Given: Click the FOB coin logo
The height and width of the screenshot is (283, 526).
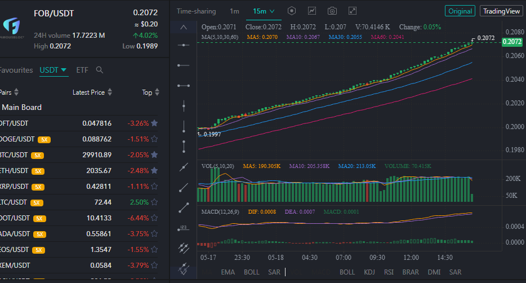Looking at the screenshot, I should pos(12,26).
